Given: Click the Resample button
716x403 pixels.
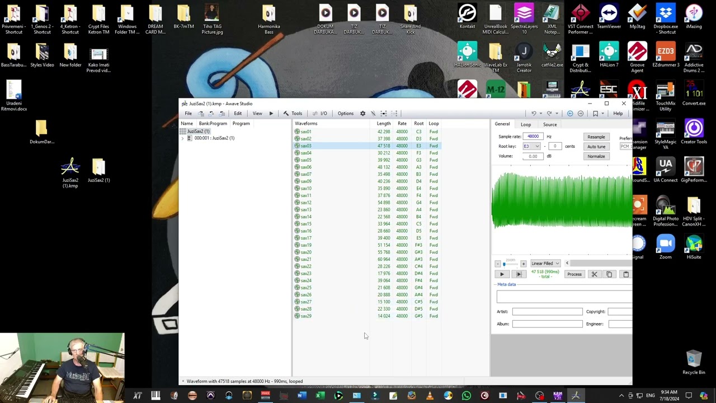Looking at the screenshot, I should click(x=596, y=137).
